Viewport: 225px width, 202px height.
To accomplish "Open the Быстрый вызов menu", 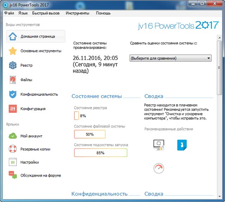I will point(45,13).
